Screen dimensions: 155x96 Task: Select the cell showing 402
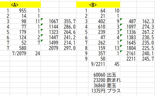pyautogui.click(x=97, y=21)
